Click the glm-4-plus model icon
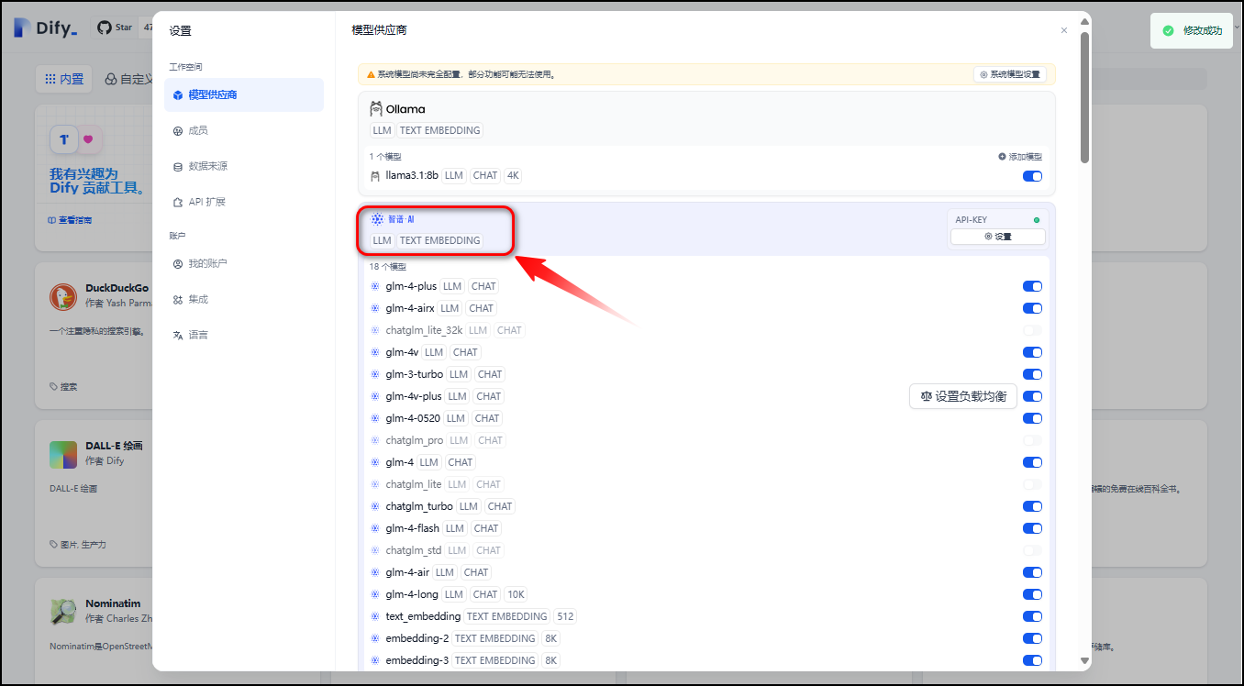Viewport: 1244px width, 686px height. pos(374,286)
